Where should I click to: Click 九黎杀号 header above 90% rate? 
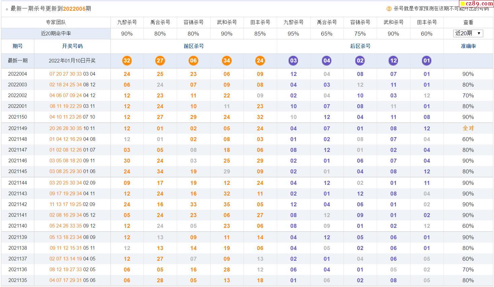(x=127, y=23)
